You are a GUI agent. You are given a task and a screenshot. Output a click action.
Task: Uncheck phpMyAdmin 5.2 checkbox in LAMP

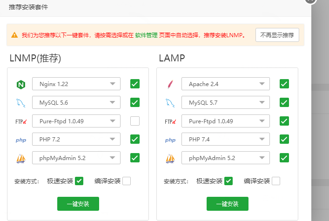(284, 158)
